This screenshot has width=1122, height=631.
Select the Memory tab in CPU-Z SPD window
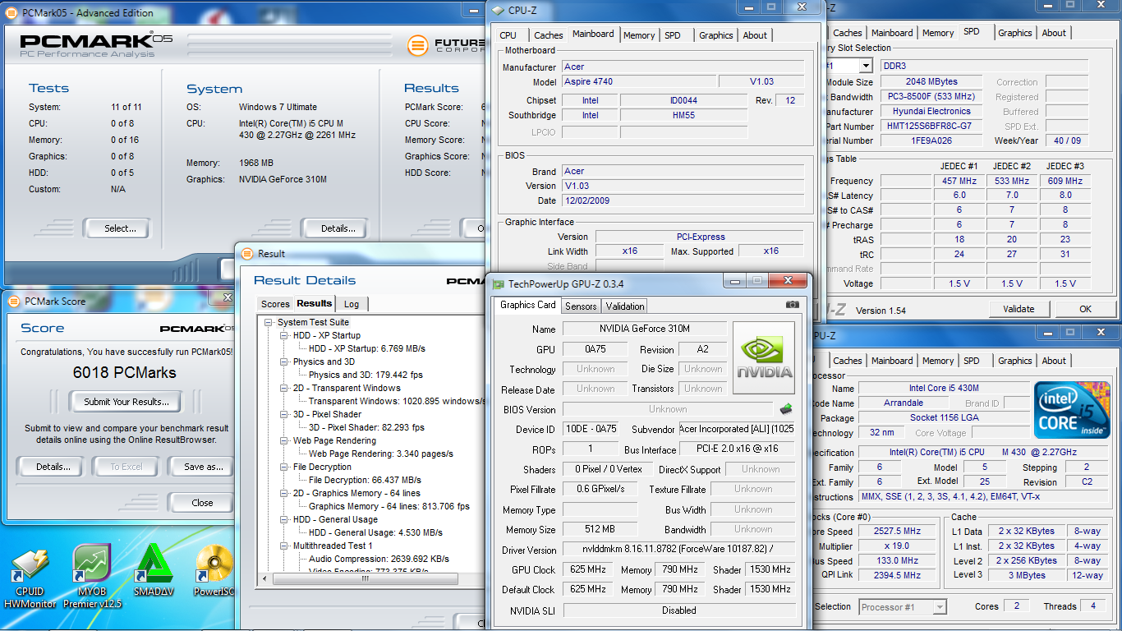click(938, 33)
